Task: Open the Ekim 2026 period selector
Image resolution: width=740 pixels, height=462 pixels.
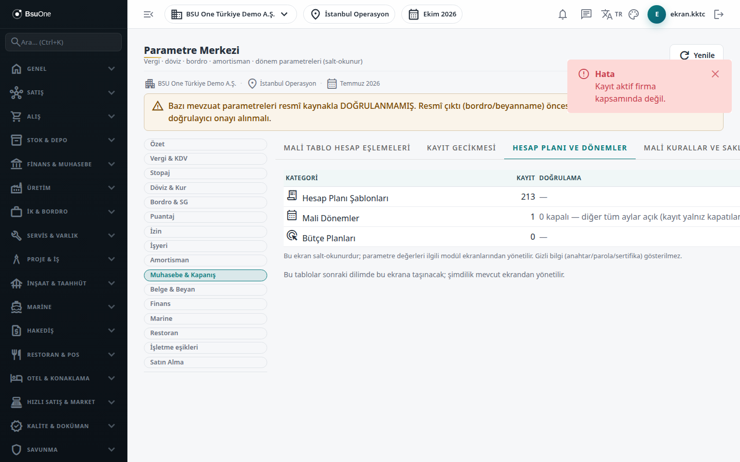Action: click(432, 14)
